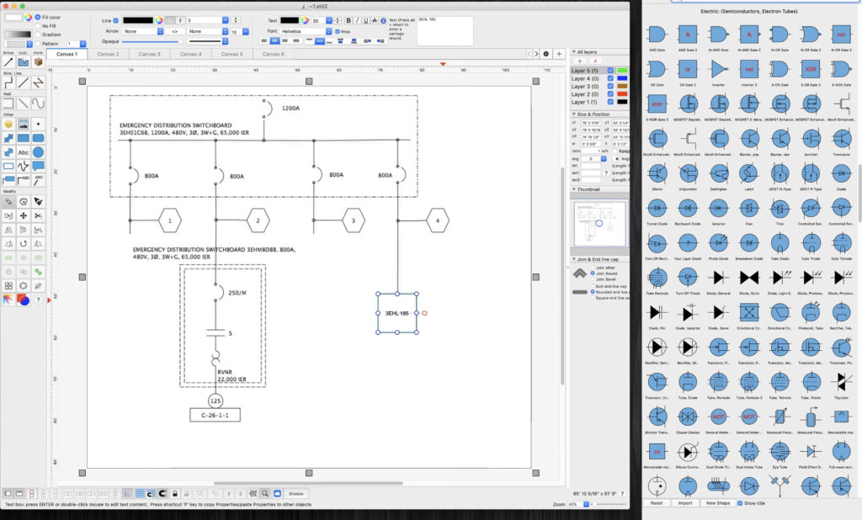862x520 pixels.
Task: Uncheck the text Wrap option
Action: coord(338,31)
